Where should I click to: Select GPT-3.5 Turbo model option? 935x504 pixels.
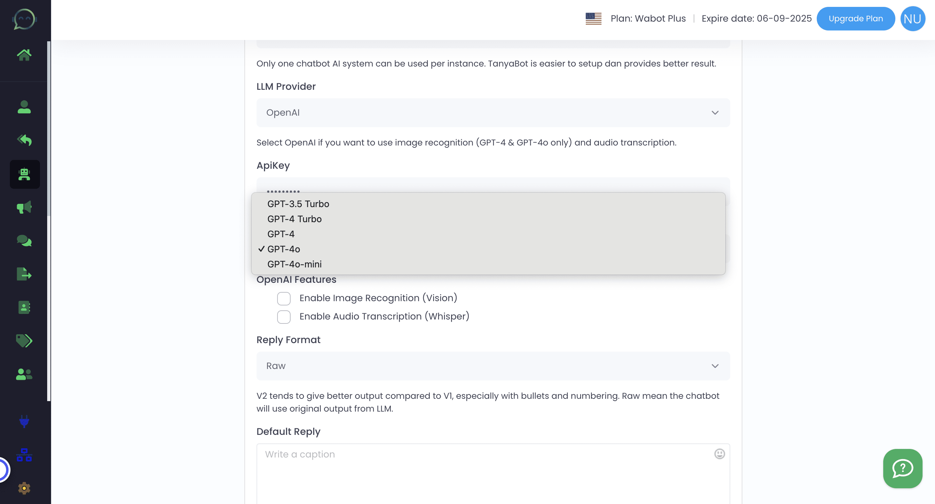click(x=298, y=204)
